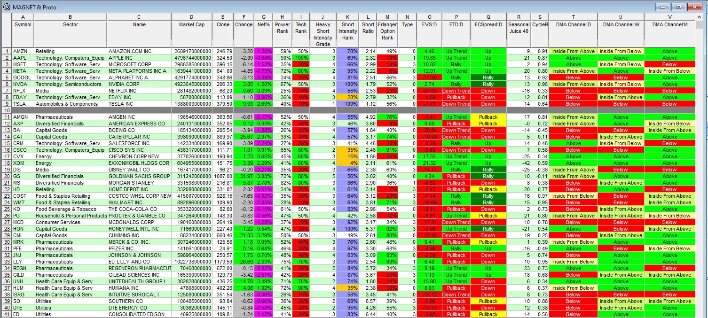Click Amazon's Market Cap cell 2689170000000
The height and width of the screenshot is (318, 708).
191,51
